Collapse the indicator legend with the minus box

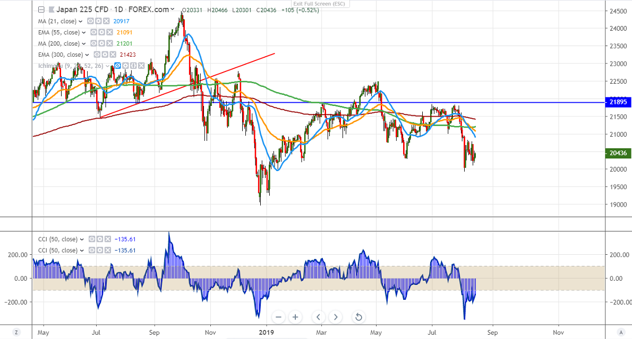point(41,10)
